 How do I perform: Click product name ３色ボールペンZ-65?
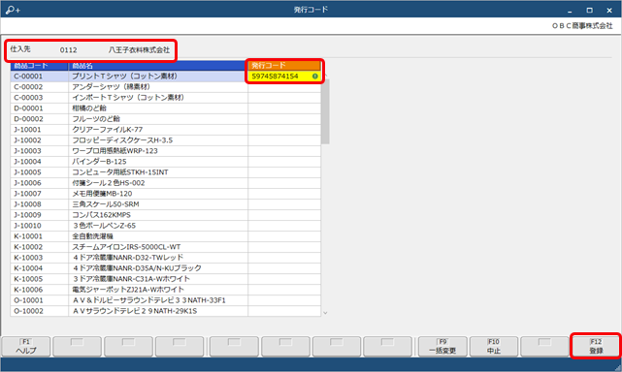pos(104,226)
